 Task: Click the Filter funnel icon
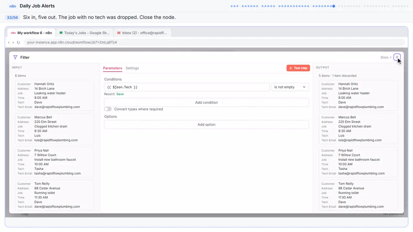pos(15,57)
